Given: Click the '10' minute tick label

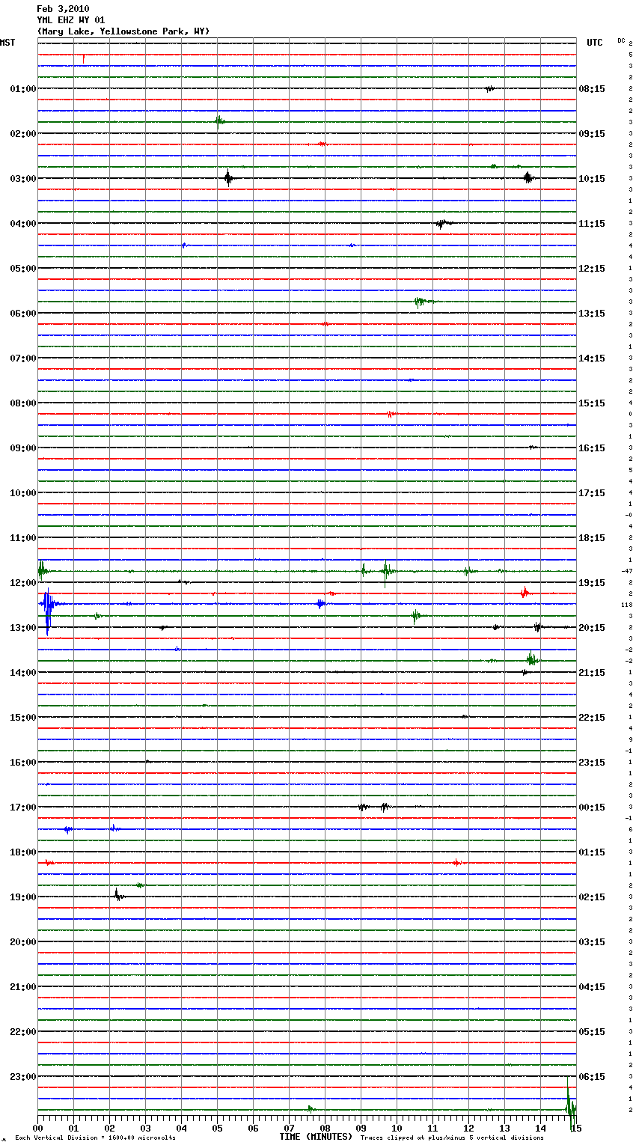Looking at the screenshot, I should [397, 1128].
